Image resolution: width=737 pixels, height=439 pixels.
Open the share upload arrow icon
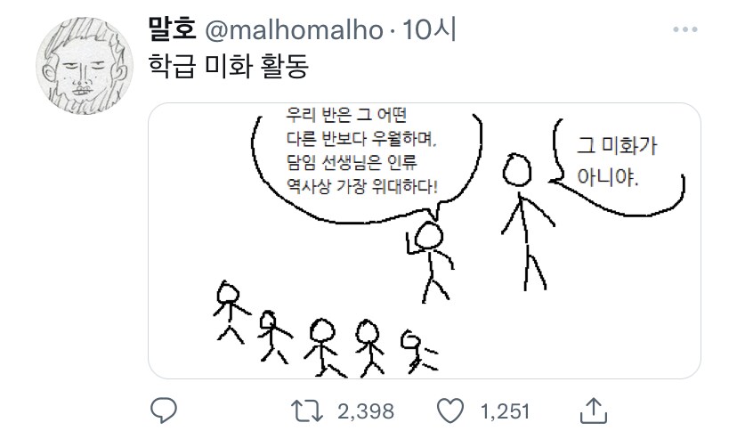point(595,410)
